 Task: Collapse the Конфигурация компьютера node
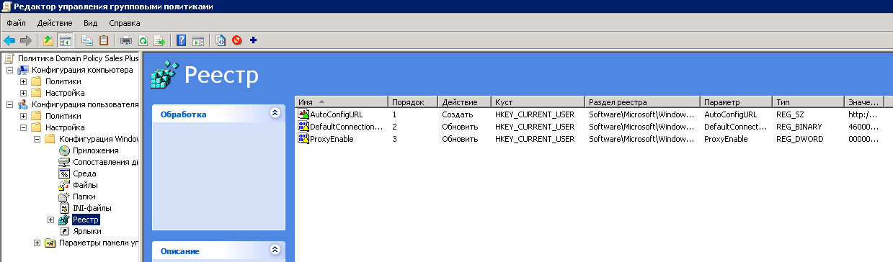9,70
